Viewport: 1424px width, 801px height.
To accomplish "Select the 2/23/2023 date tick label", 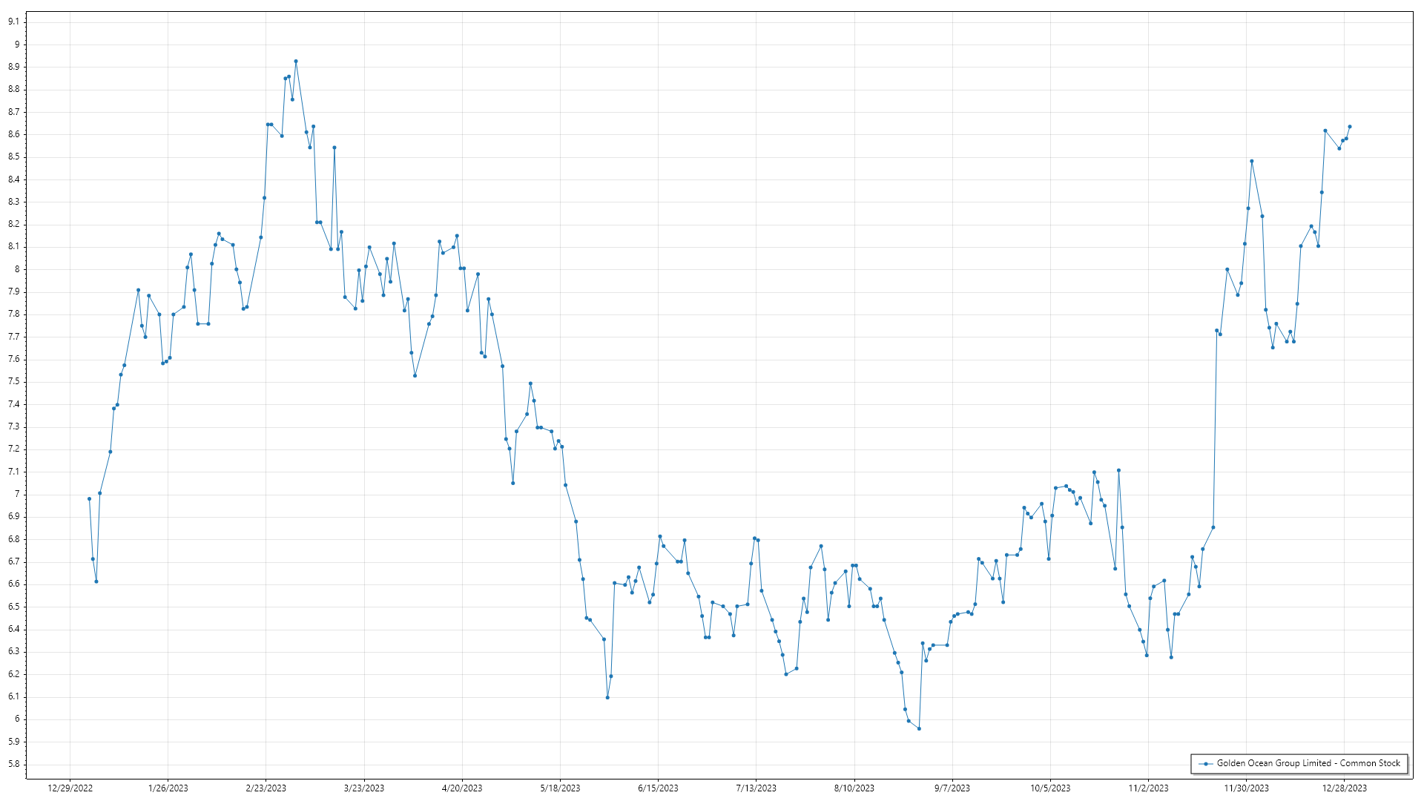I will point(266,788).
